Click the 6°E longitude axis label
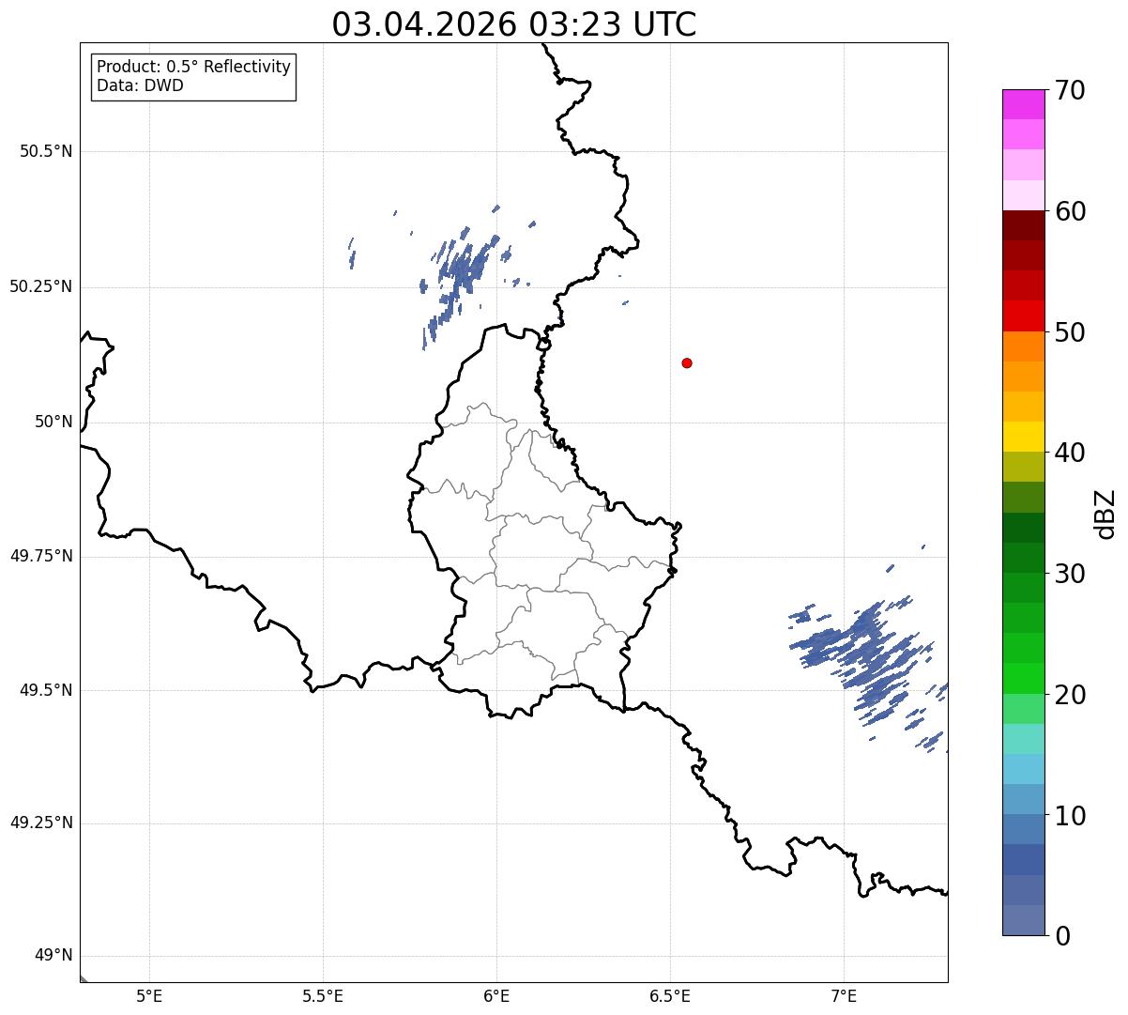The image size is (1128, 1015). pos(496,995)
